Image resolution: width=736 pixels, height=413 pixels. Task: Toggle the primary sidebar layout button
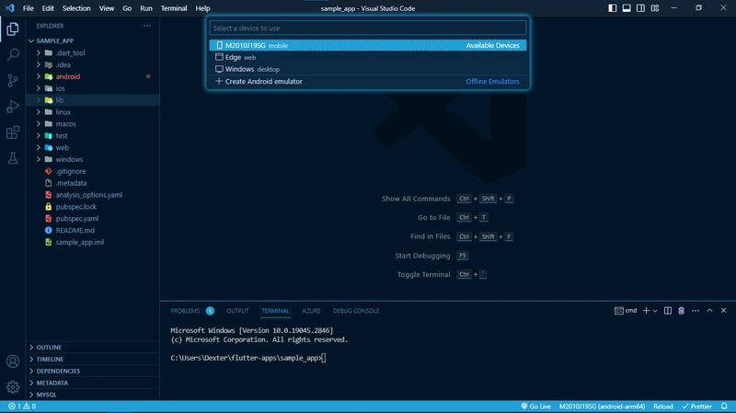613,8
